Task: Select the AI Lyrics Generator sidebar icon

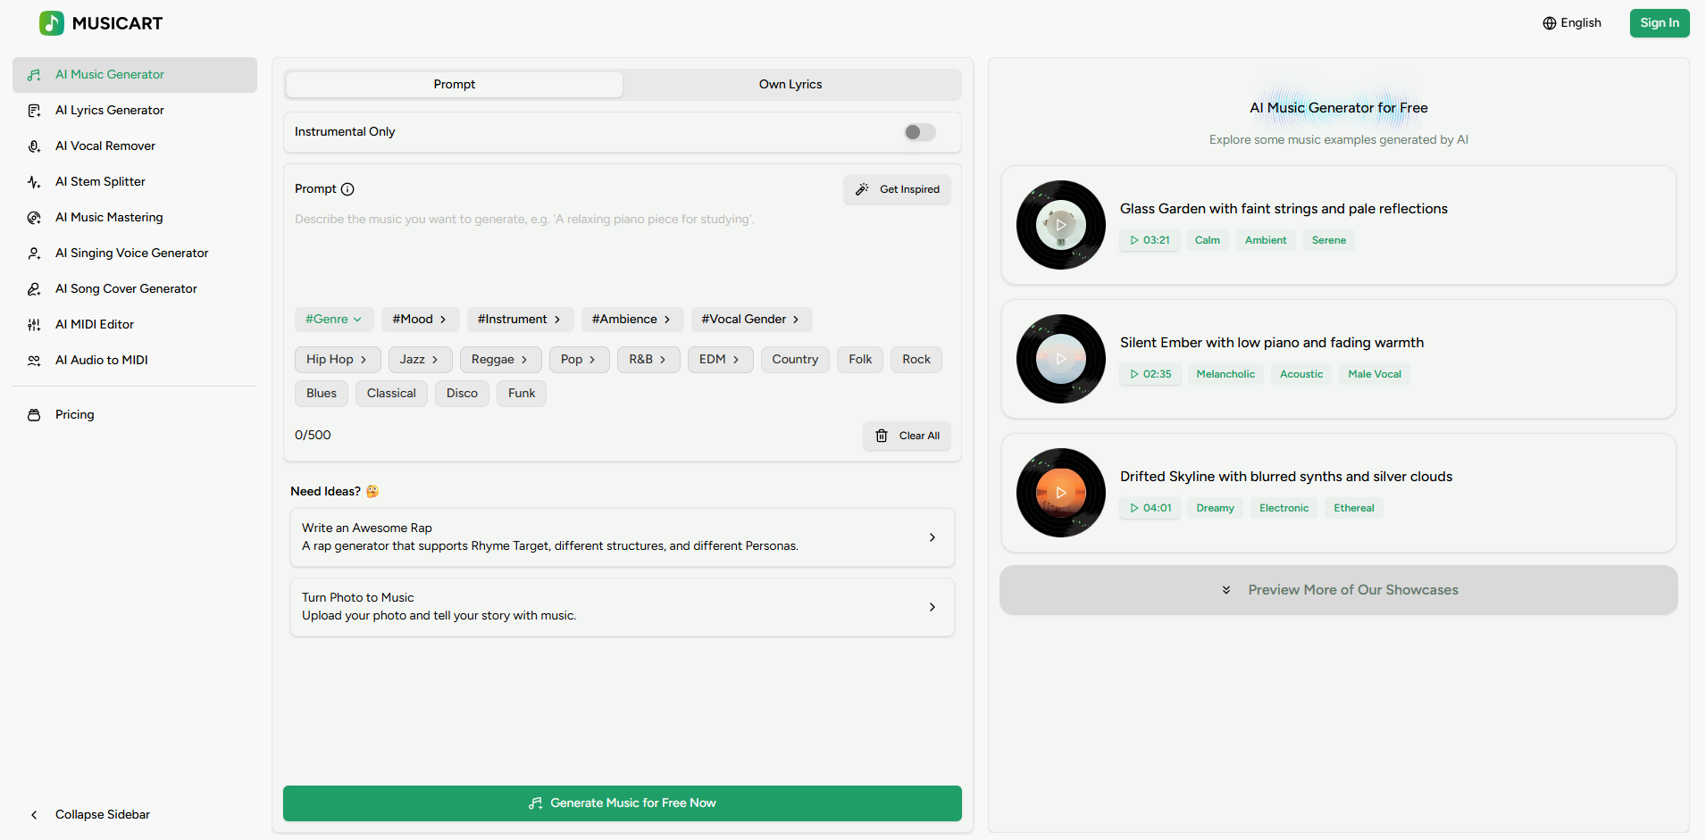Action: [34, 110]
